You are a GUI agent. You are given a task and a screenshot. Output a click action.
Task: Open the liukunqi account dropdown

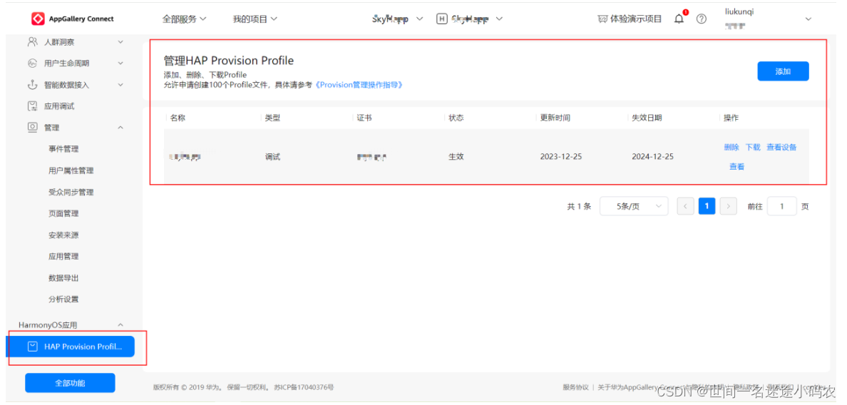[x=808, y=19]
